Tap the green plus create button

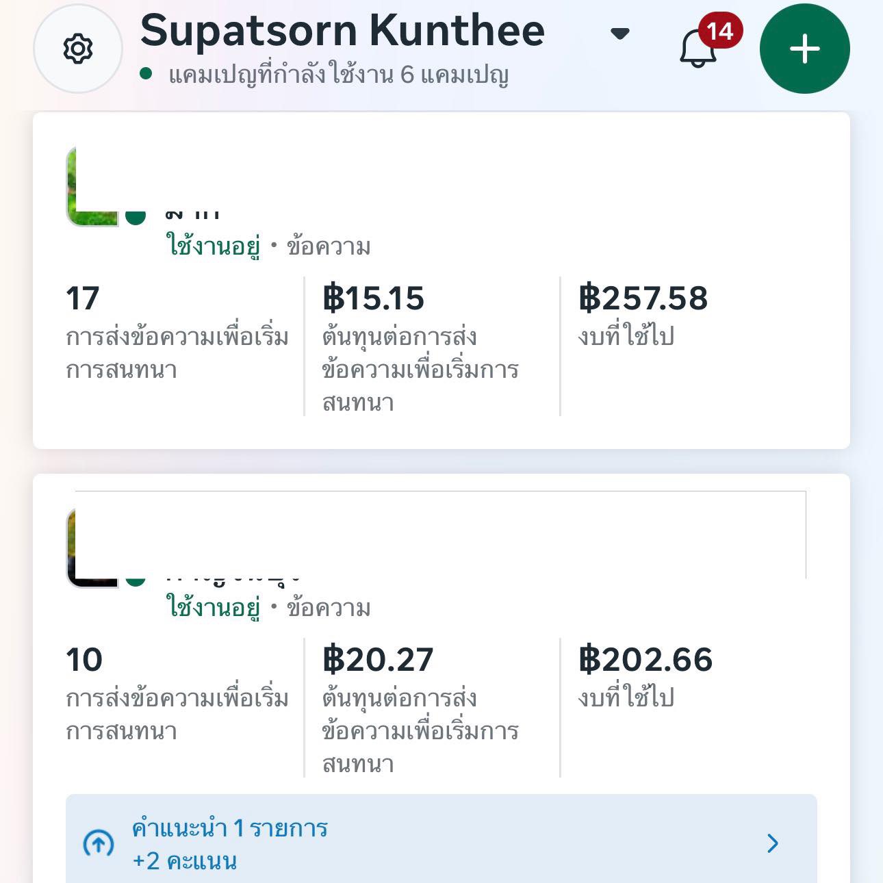804,49
